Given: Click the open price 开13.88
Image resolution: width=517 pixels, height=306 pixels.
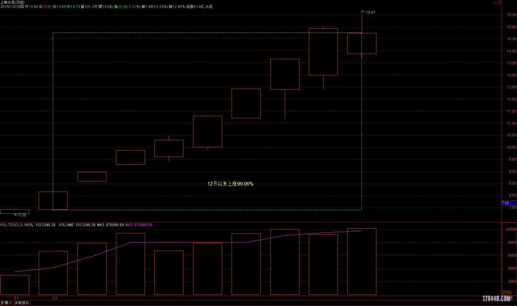Looking at the screenshot, I should click(31, 6).
